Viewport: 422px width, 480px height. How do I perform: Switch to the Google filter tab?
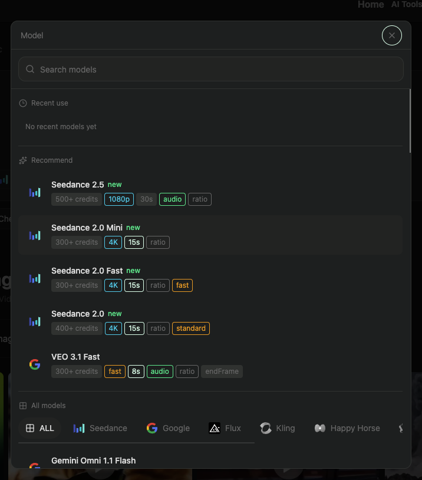click(168, 428)
